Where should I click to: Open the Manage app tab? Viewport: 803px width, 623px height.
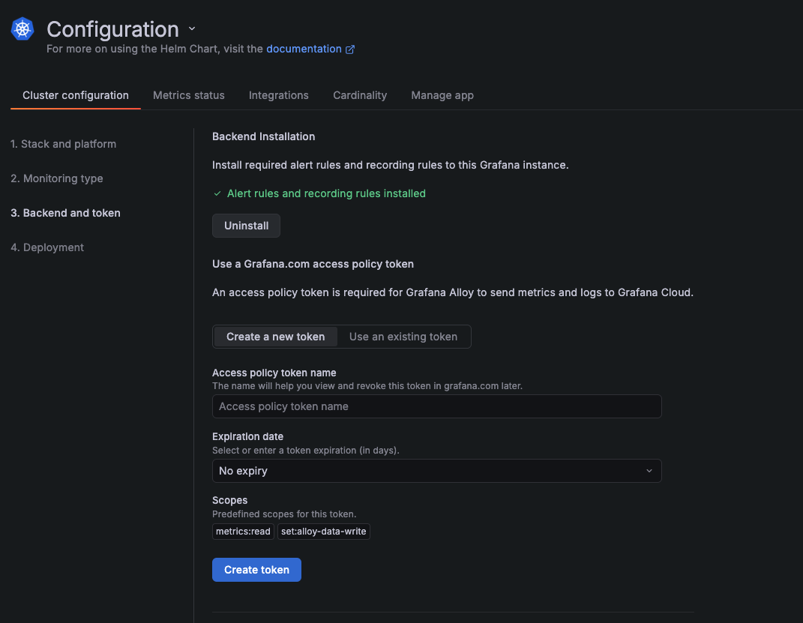tap(442, 95)
